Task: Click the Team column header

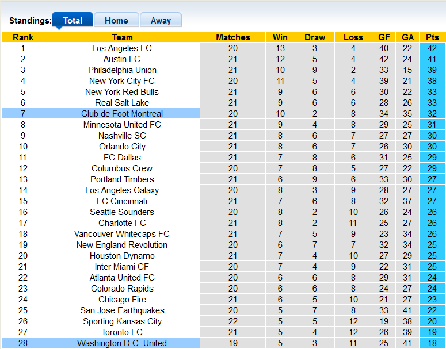Action: click(122, 37)
